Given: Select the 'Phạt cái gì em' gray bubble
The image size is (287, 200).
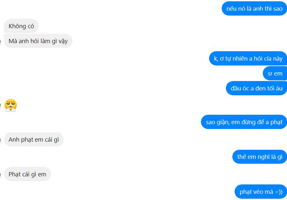Looking at the screenshot, I should [28, 174].
